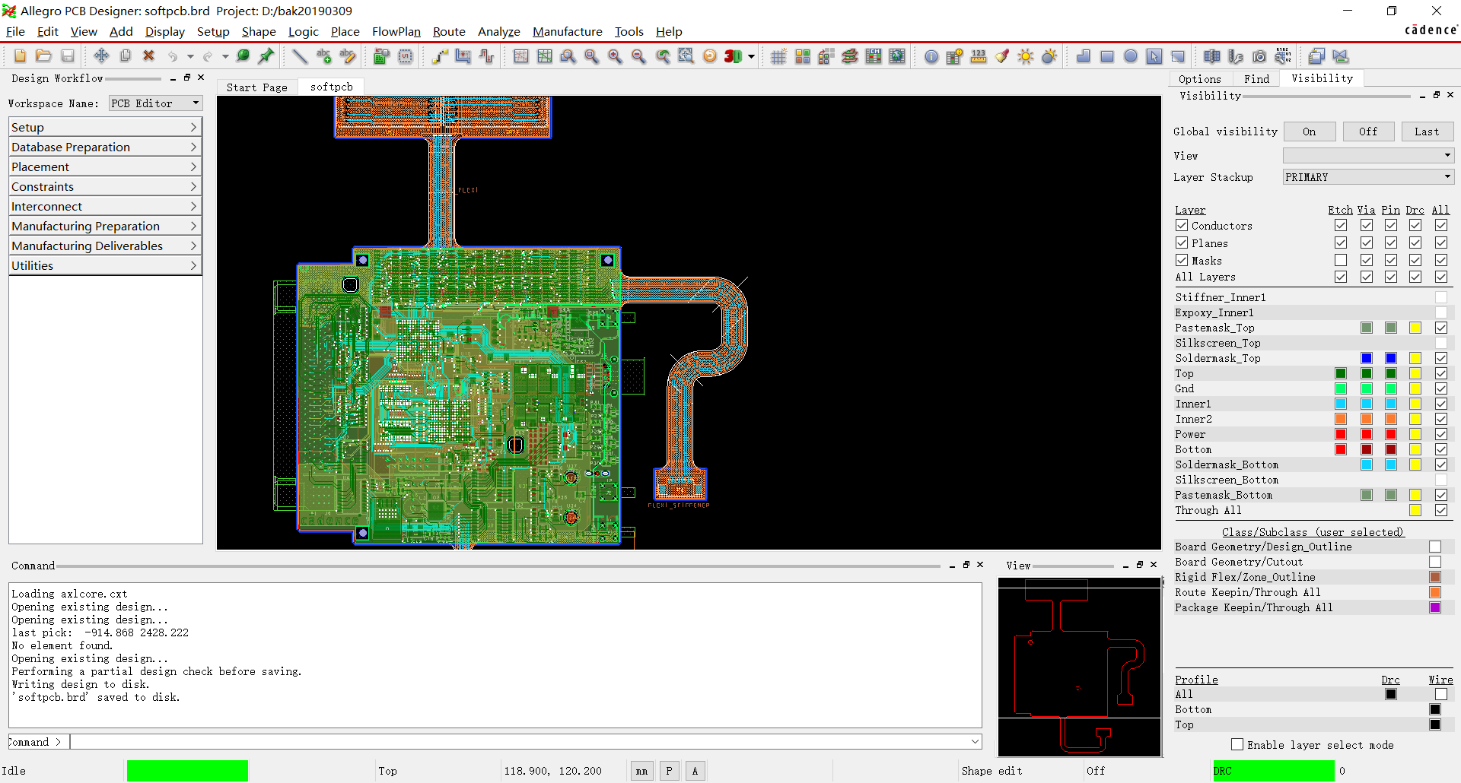Screen dimensions: 1461x783
Task: Click the World View board thumbnail
Action: (1080, 667)
